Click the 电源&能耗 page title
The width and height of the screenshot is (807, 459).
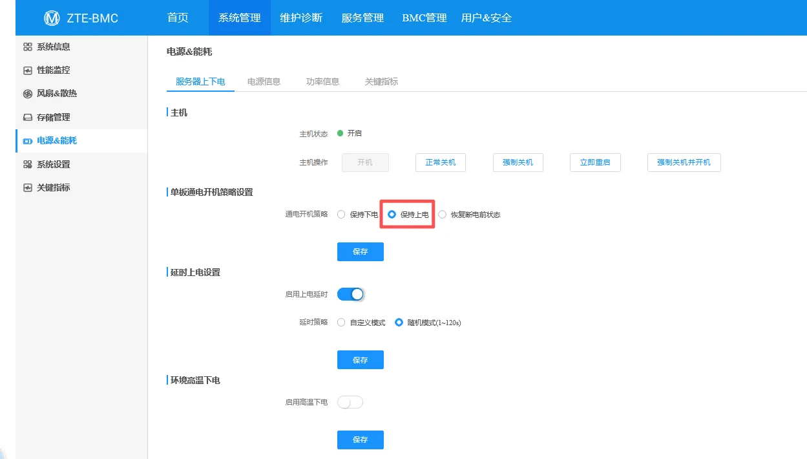189,51
